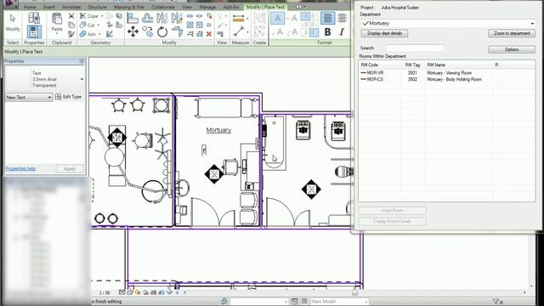The image size is (544, 306).
Task: Click Cut to Clipboard scissors icon
Action: click(x=71, y=16)
